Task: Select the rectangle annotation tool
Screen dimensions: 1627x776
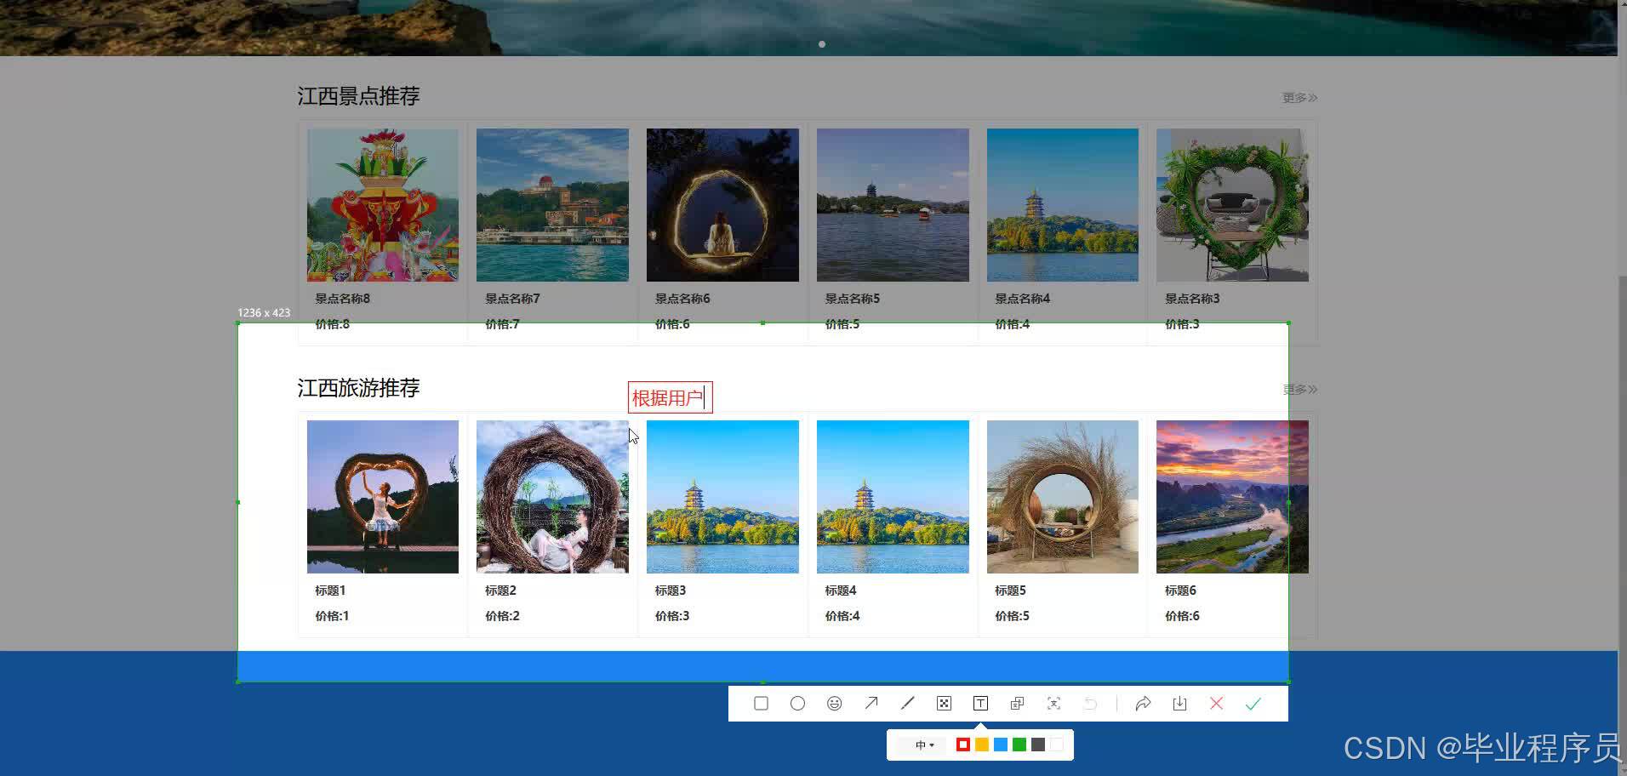Action: 761,704
